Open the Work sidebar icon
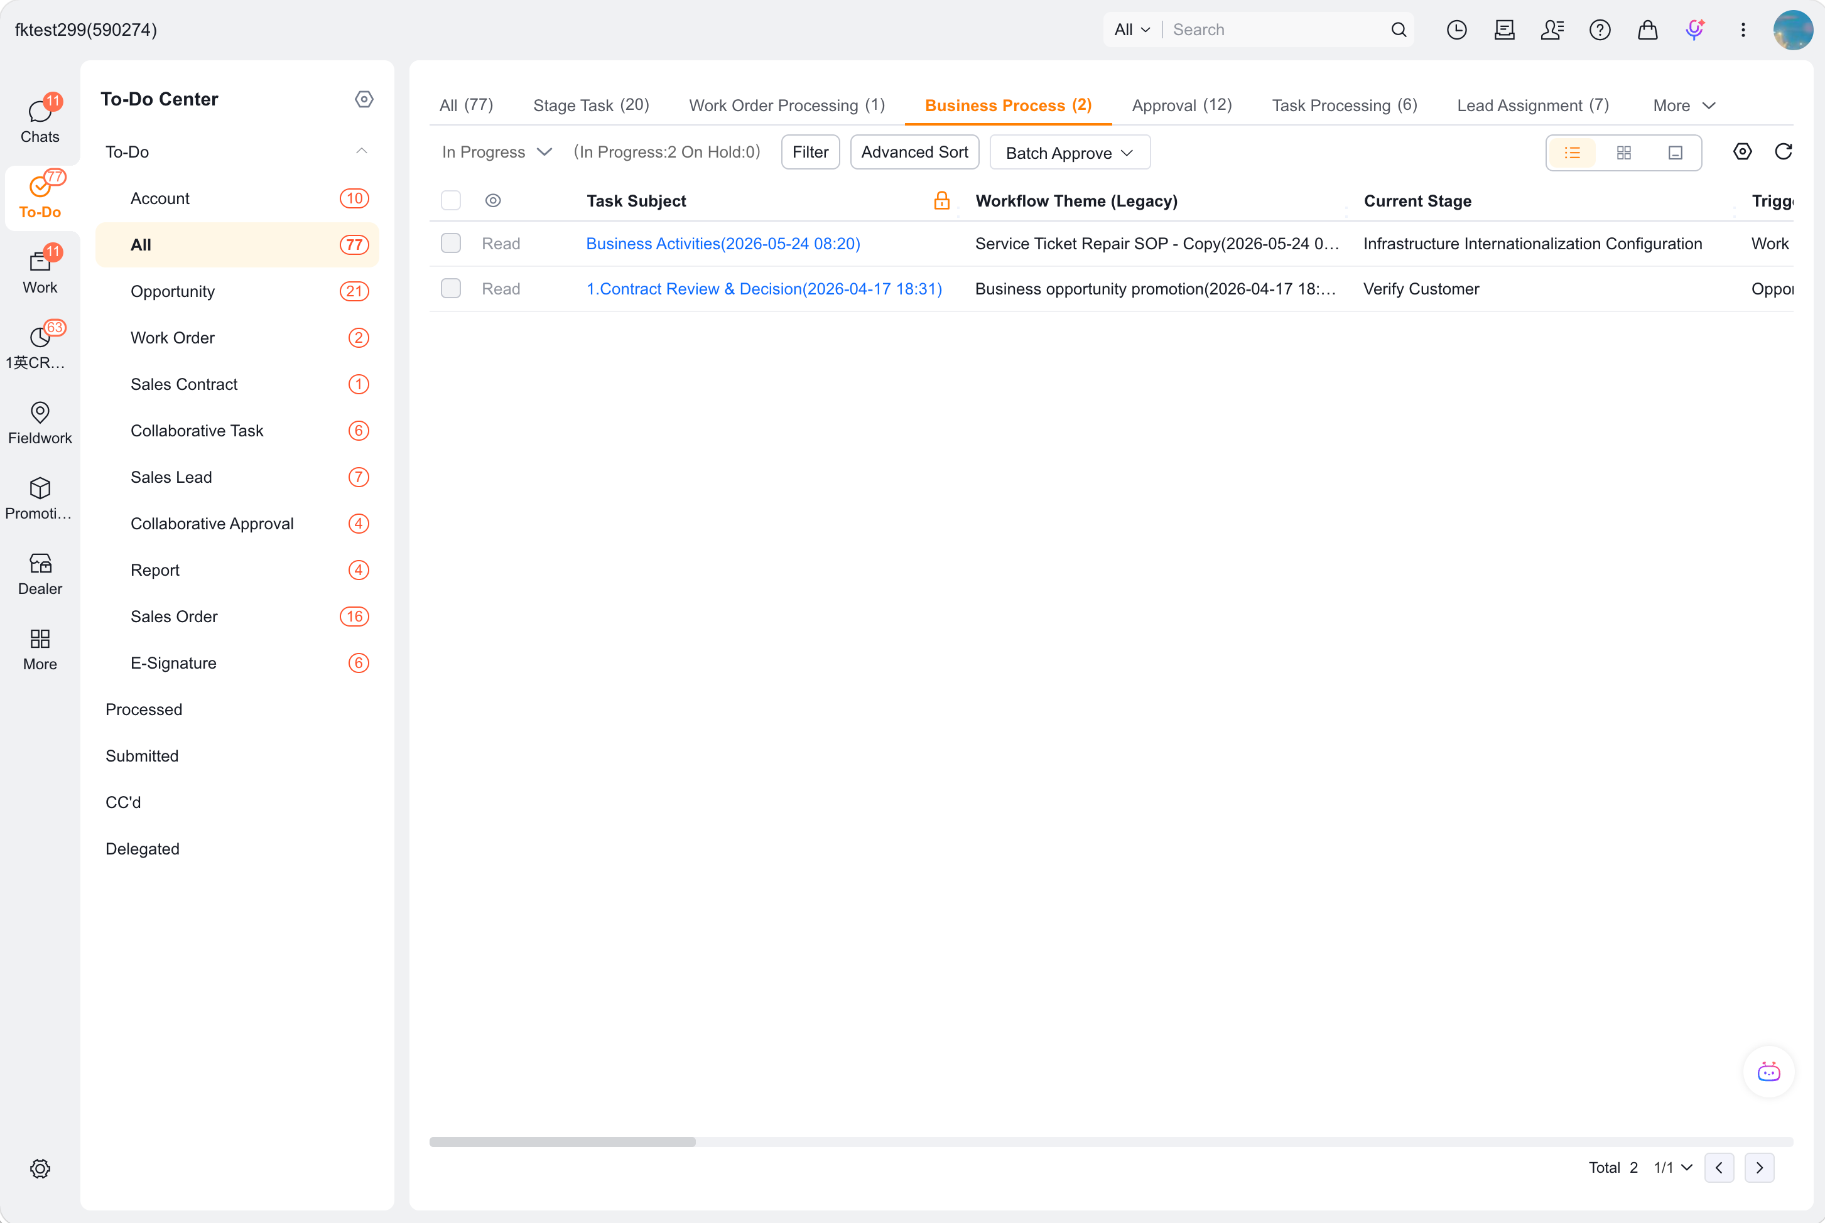Image resolution: width=1825 pixels, height=1223 pixels. pos(40,271)
